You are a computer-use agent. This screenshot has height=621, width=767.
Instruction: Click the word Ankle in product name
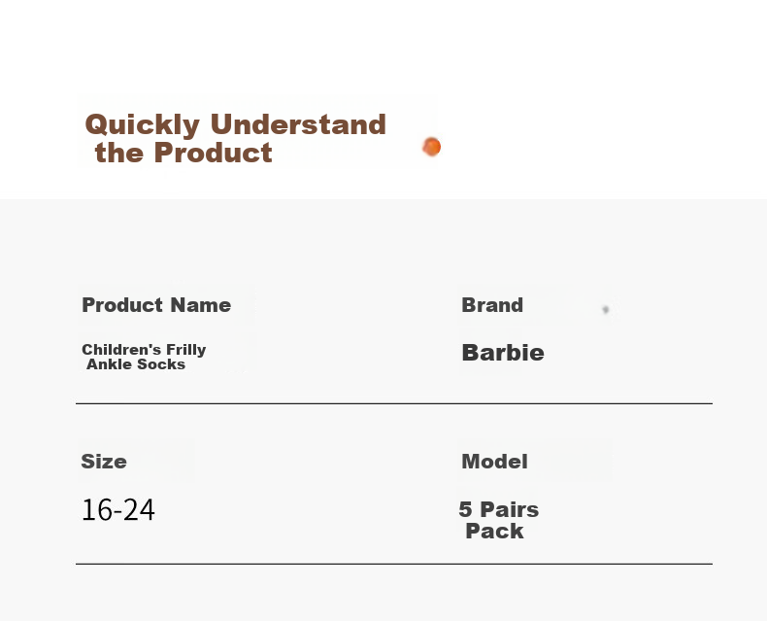pyautogui.click(x=110, y=364)
